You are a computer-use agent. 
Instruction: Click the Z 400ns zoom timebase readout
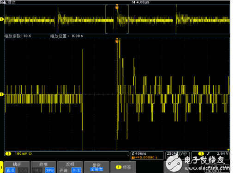tap(139, 153)
